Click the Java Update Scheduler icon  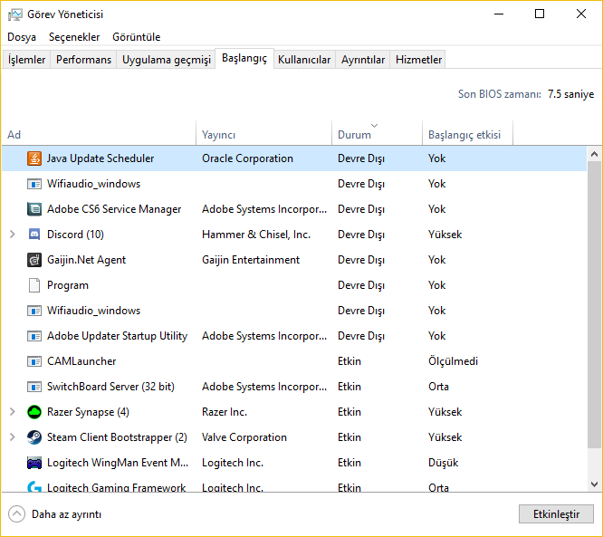[x=34, y=158]
